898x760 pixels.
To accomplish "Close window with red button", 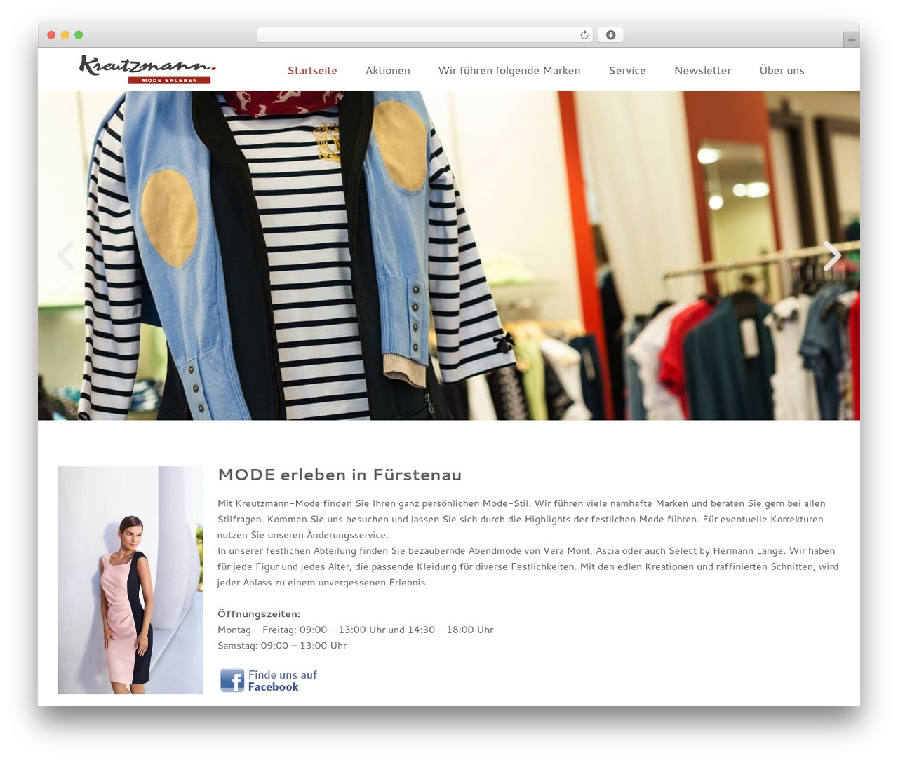I will tap(51, 35).
